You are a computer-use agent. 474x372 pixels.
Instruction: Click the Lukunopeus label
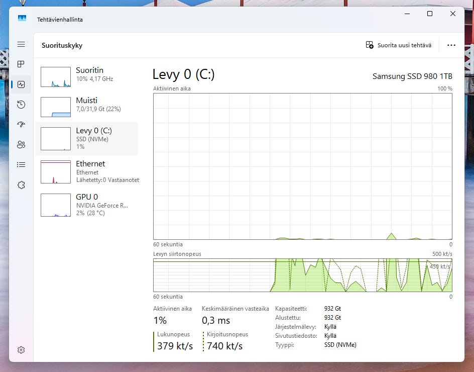pyautogui.click(x=174, y=334)
